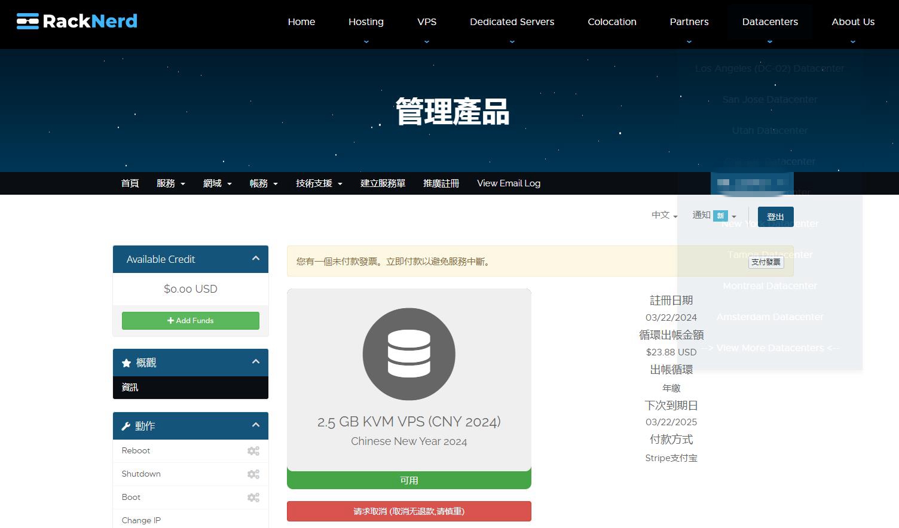The height and width of the screenshot is (528, 899).
Task: Click the Stripe支付宝 payment method text
Action: (x=671, y=458)
